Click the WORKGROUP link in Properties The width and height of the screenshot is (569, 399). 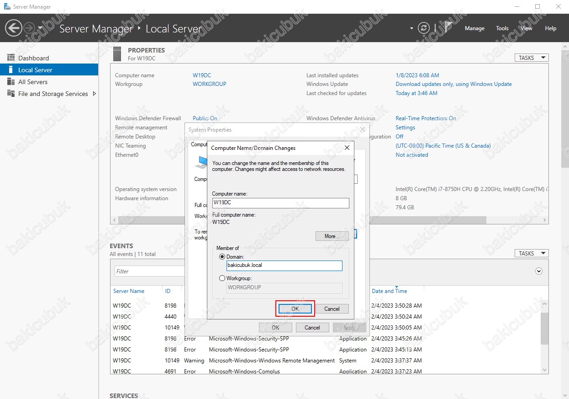210,84
